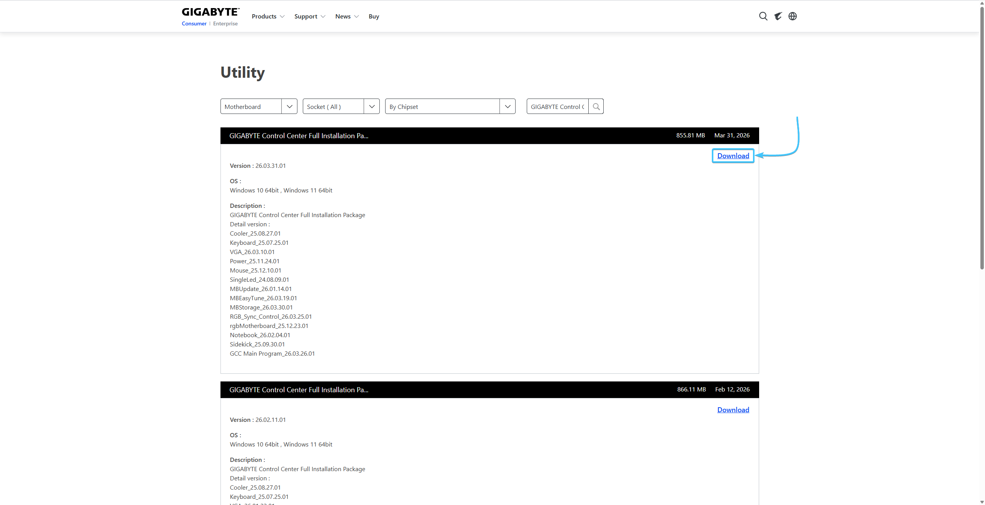Image resolution: width=985 pixels, height=505 pixels.
Task: Collapse the 855.81 MB package header bar
Action: click(x=489, y=136)
